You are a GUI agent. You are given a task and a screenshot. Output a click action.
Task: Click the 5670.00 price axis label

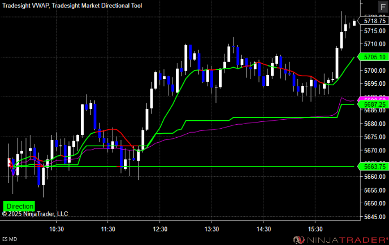pyautogui.click(x=375, y=150)
